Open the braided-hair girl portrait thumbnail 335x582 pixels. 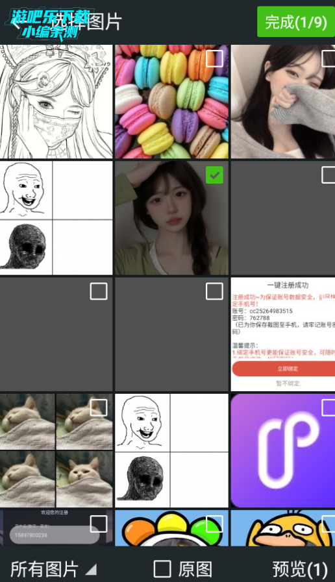(171, 218)
